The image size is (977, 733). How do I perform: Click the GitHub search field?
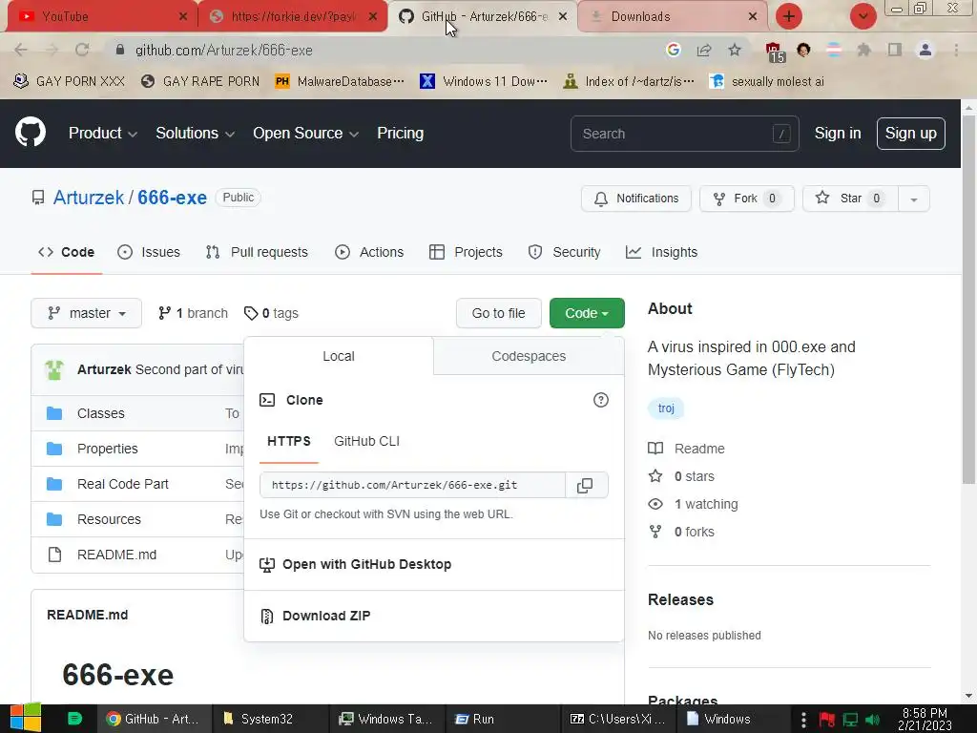click(x=684, y=134)
